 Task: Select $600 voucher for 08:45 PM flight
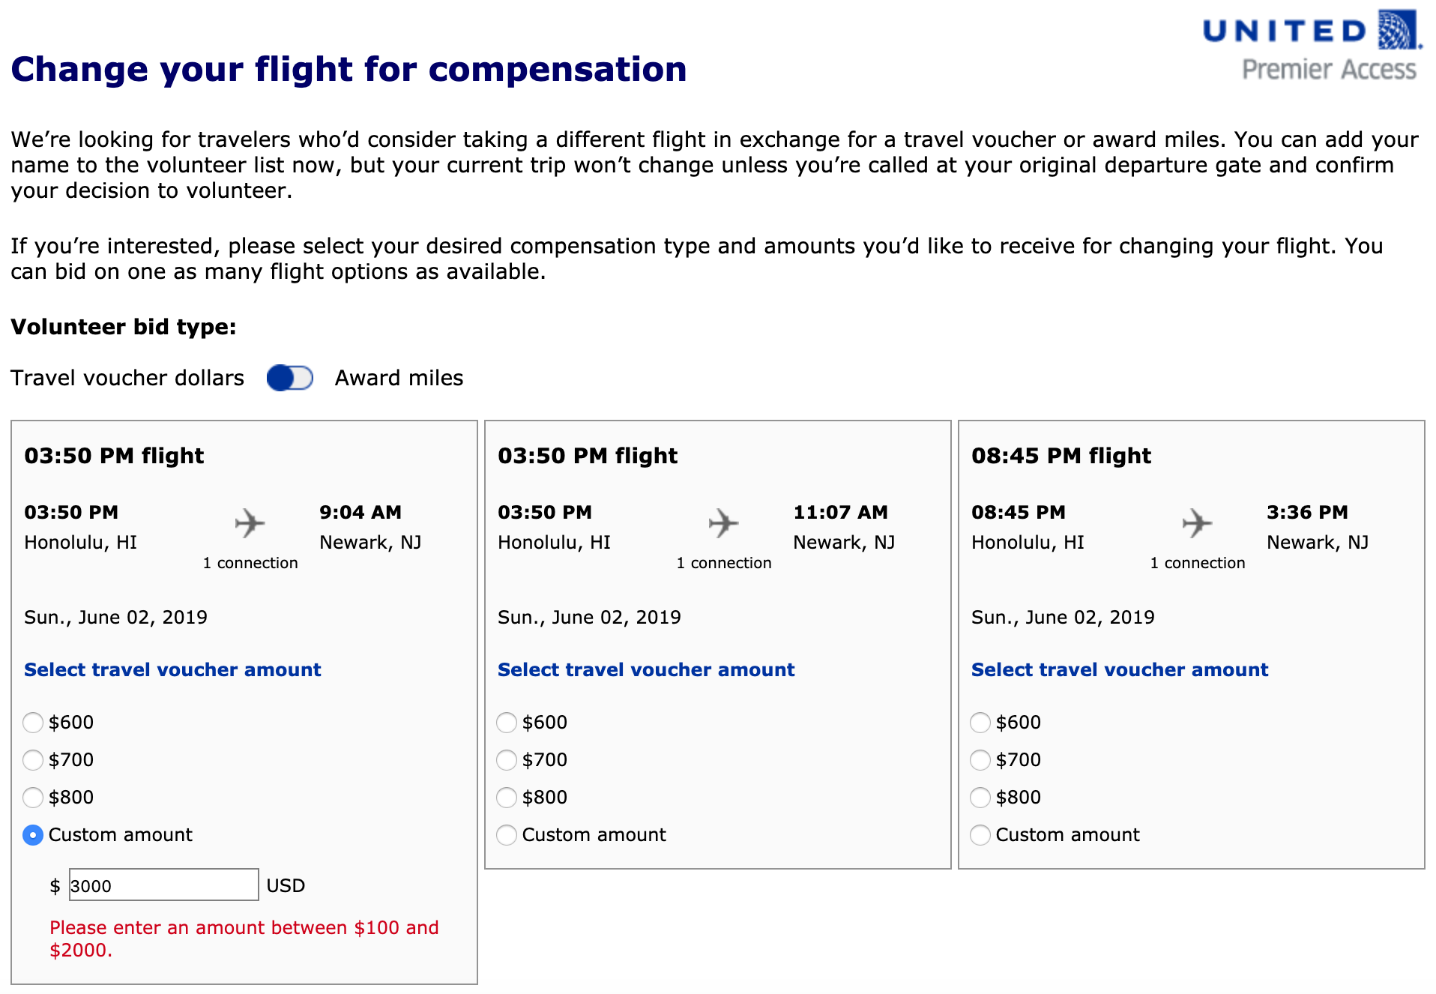[980, 723]
